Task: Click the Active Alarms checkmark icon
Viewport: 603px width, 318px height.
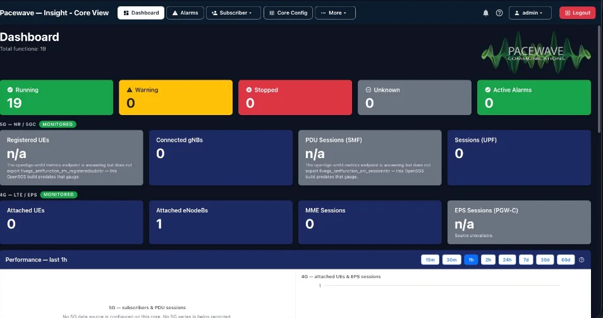Action: pos(487,90)
